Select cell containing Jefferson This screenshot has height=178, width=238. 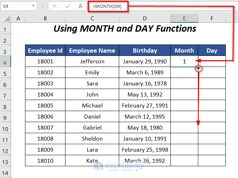(x=92, y=61)
